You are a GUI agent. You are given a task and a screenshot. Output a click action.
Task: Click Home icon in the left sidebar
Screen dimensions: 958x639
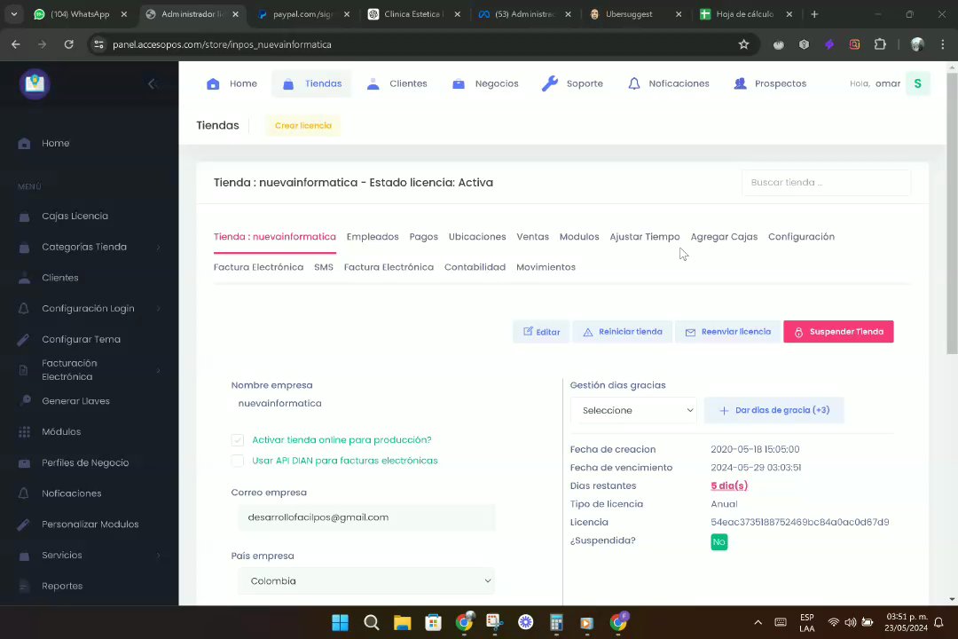pos(25,144)
